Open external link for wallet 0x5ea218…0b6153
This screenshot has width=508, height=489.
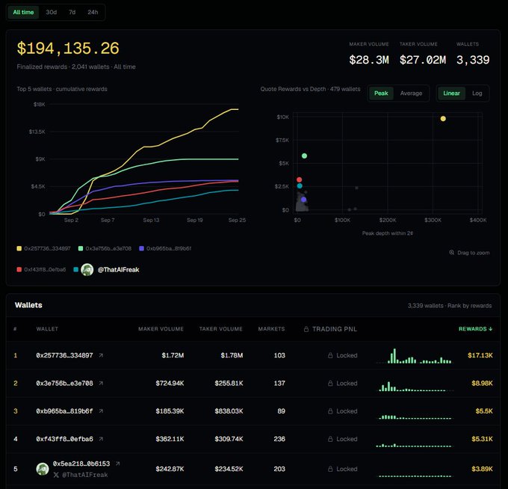click(x=118, y=464)
